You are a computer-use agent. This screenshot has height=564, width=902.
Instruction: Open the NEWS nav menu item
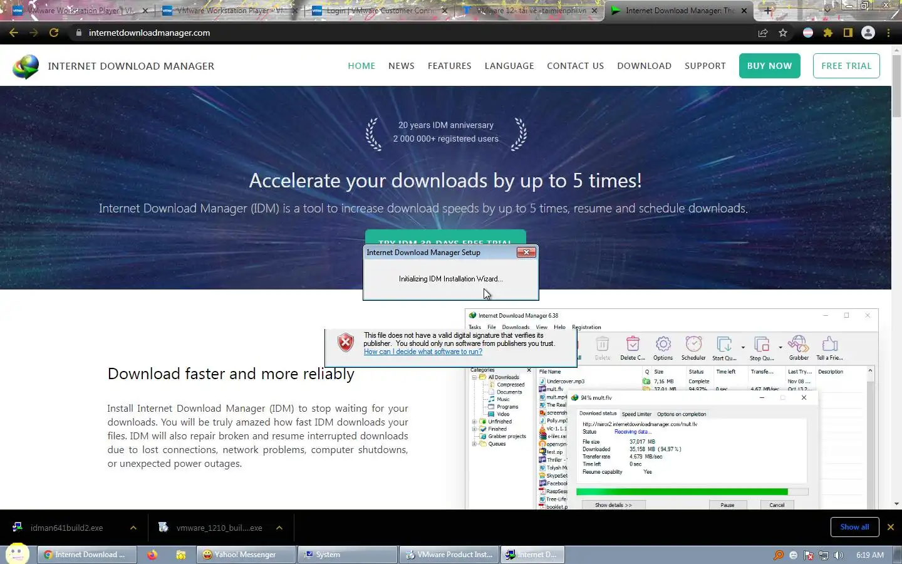point(402,66)
